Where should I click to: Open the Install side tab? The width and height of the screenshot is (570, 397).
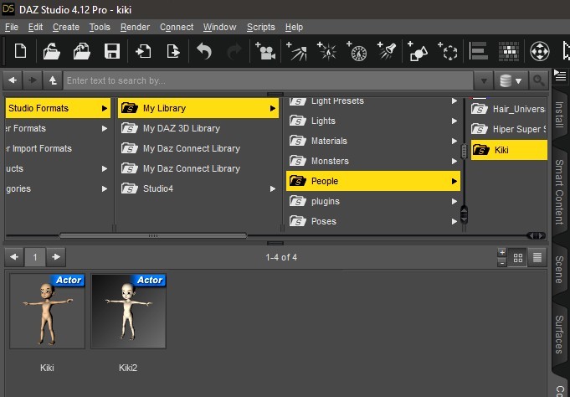coord(560,114)
